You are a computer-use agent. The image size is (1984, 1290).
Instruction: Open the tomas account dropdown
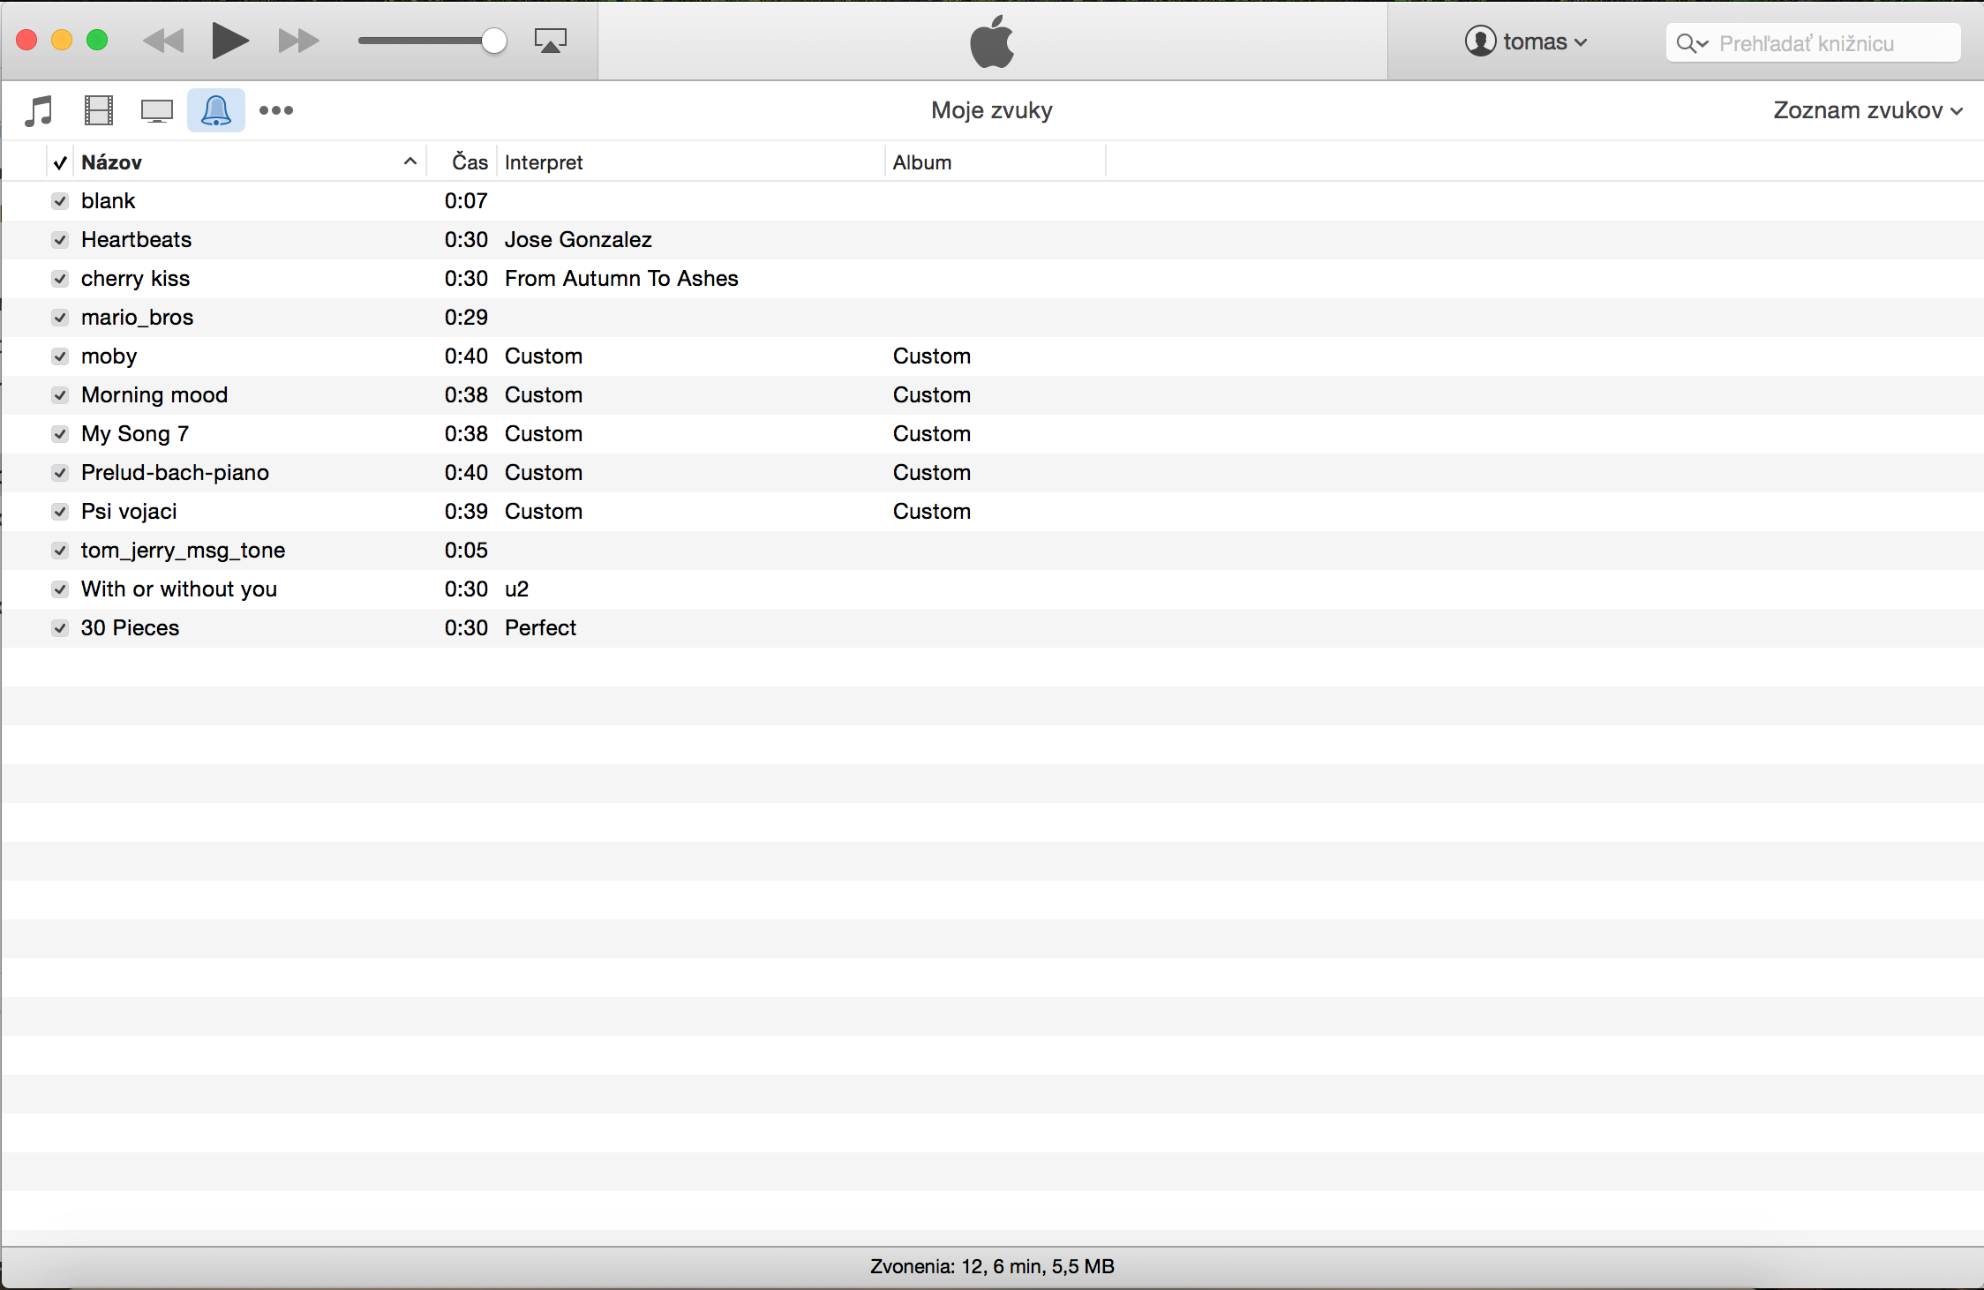tap(1527, 41)
